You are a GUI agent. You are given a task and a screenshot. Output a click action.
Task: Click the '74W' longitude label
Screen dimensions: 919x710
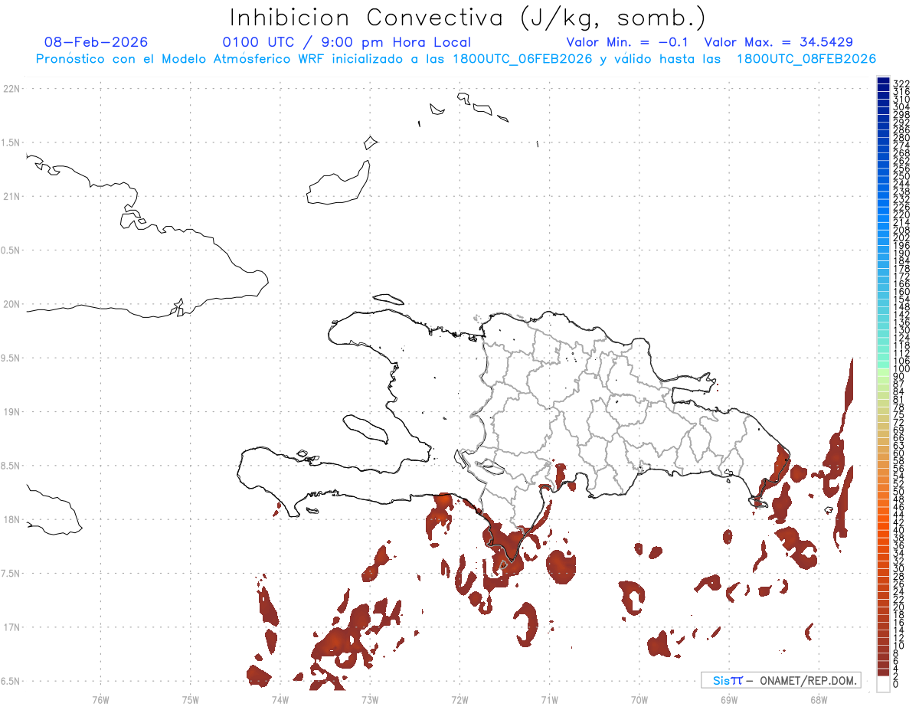(280, 699)
